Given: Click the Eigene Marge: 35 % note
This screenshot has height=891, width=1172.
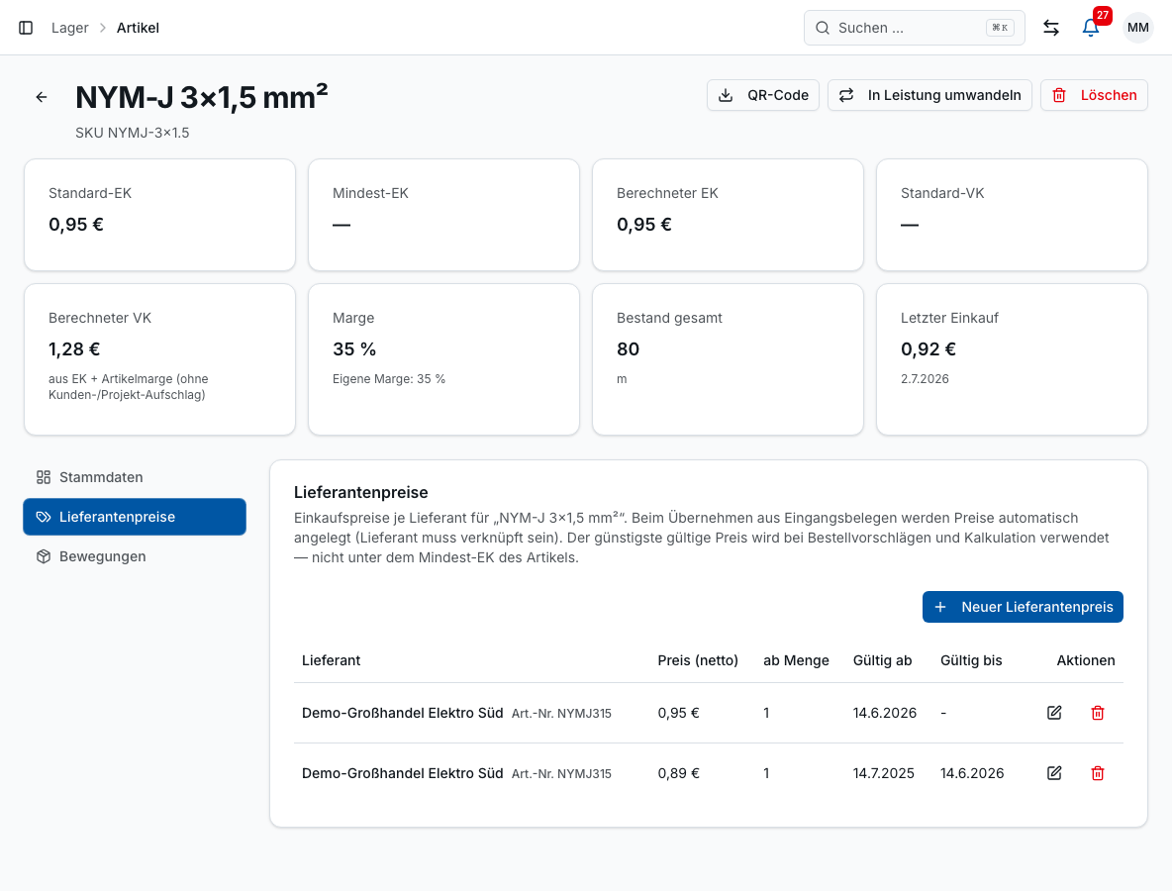Looking at the screenshot, I should [389, 379].
